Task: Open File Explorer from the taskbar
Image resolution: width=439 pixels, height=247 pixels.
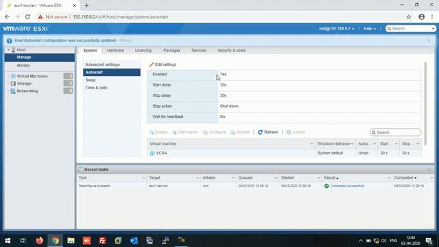Action: pyautogui.click(x=71, y=241)
